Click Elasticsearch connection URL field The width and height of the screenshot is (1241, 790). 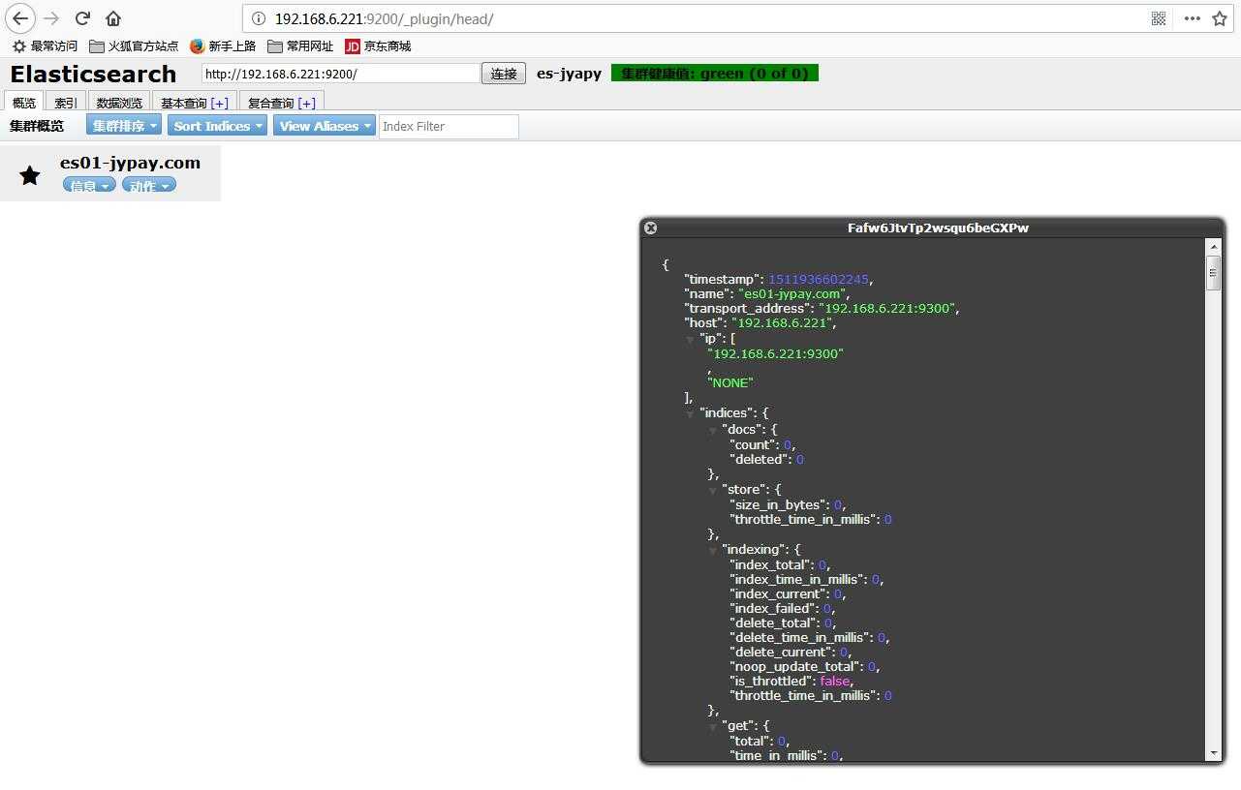[x=341, y=74]
